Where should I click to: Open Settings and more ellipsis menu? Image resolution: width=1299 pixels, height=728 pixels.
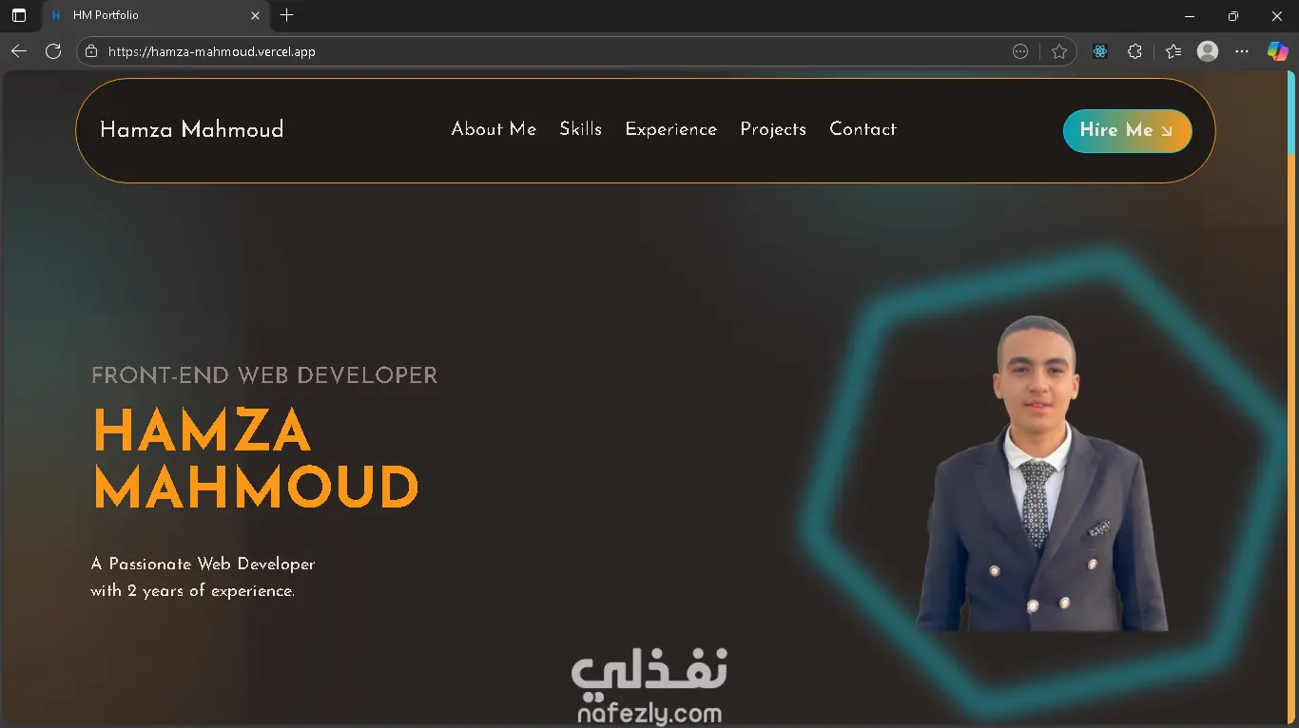[1242, 51]
